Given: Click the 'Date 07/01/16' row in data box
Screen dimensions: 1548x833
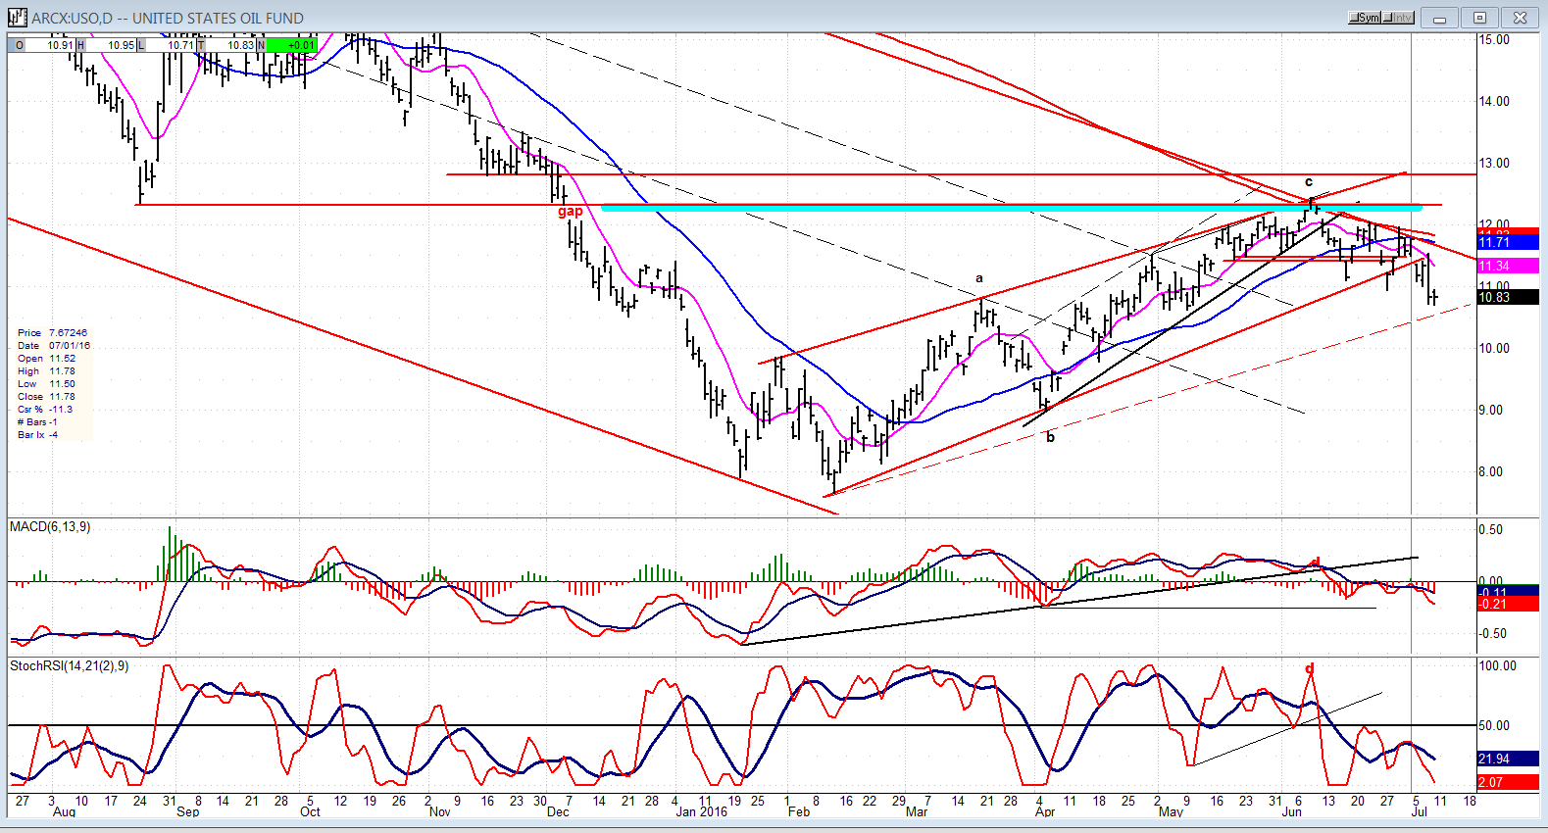Looking at the screenshot, I should pyautogui.click(x=54, y=346).
